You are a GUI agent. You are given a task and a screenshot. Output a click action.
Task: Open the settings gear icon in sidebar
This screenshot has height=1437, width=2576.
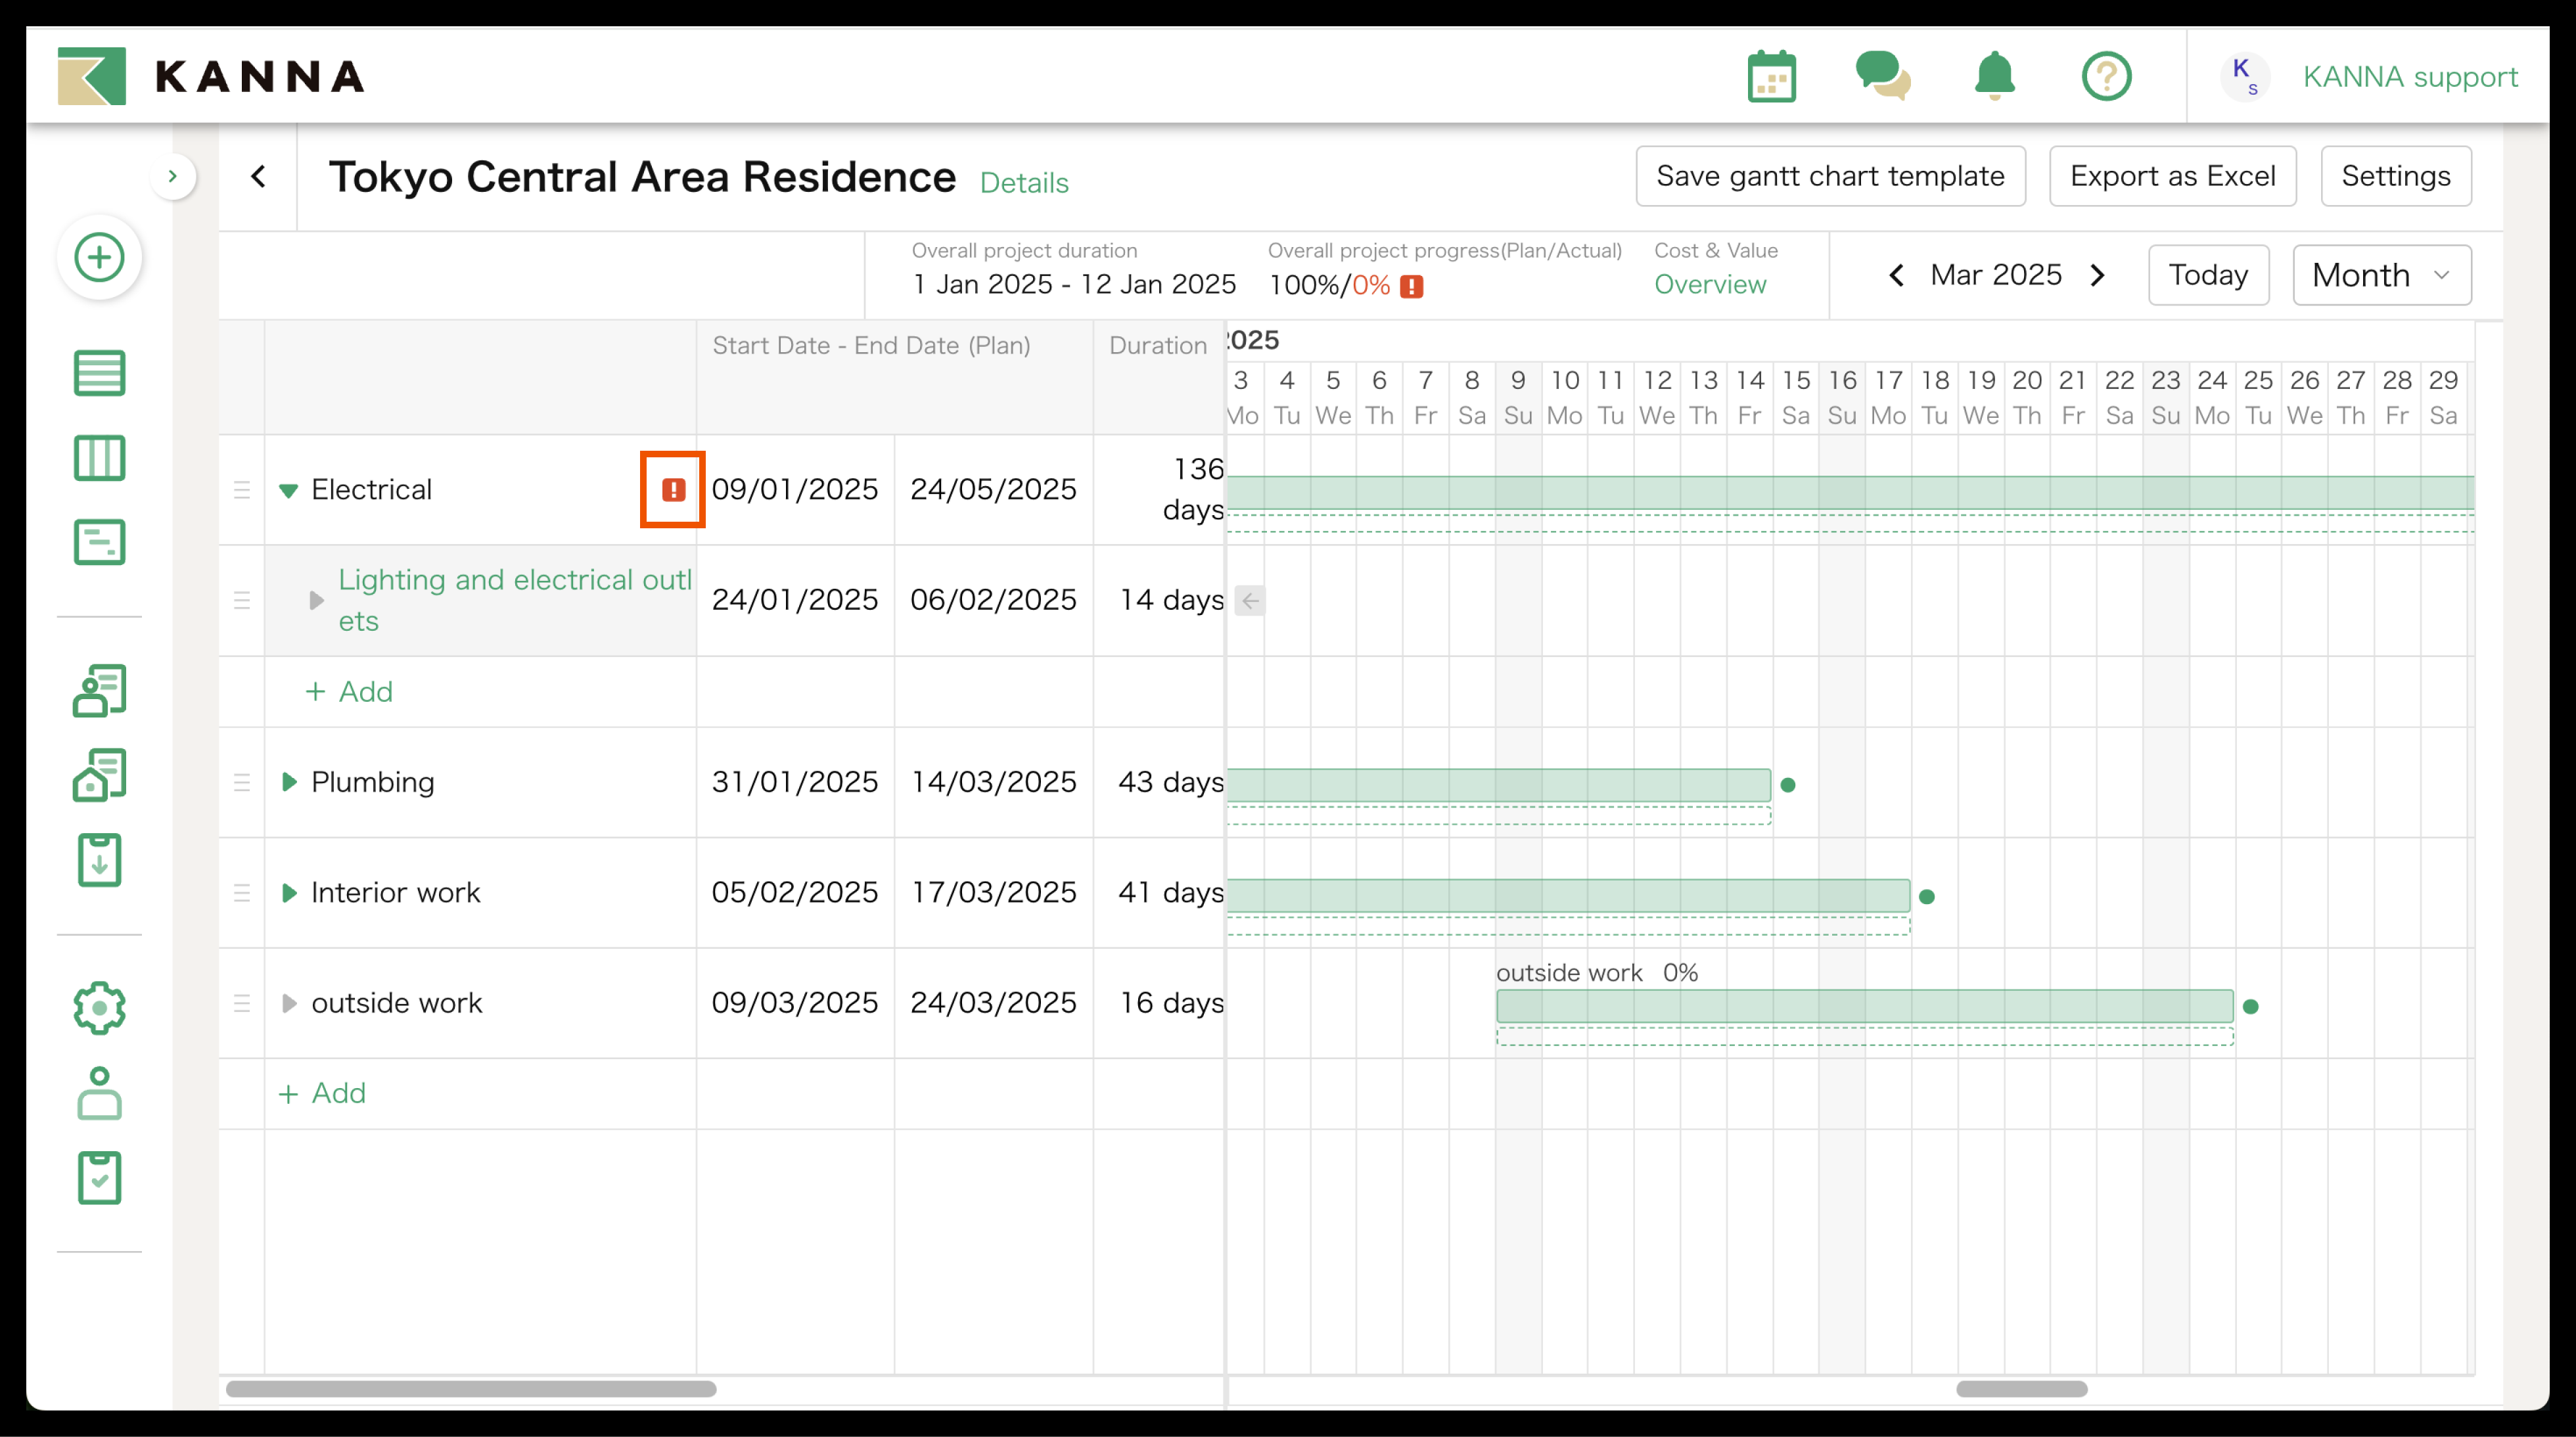(99, 1008)
